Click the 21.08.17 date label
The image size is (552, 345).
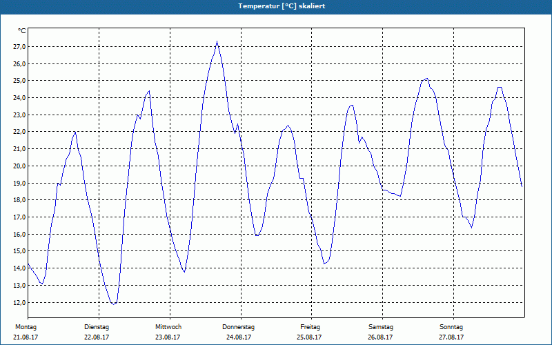[x=26, y=337]
